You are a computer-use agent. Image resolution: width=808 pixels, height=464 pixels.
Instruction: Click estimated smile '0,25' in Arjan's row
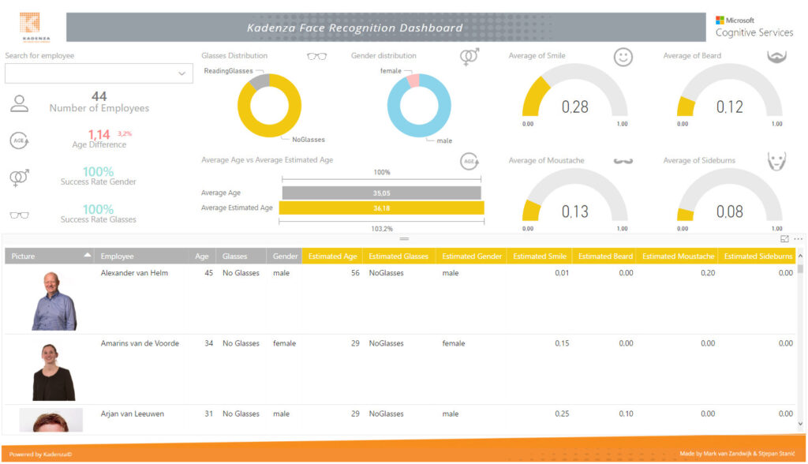pyautogui.click(x=562, y=414)
